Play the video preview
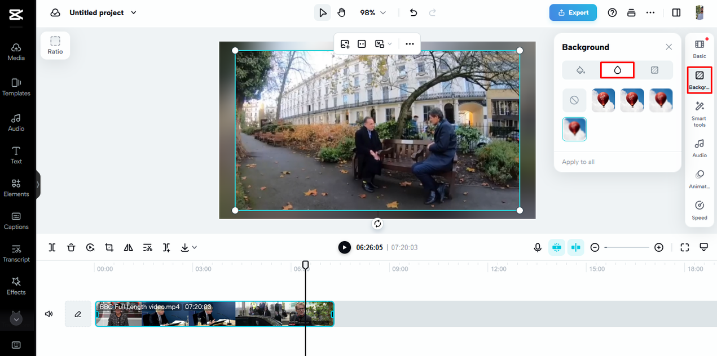 click(x=344, y=247)
